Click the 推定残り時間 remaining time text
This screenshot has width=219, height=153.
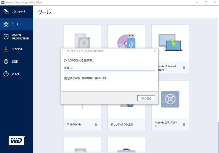(86, 78)
